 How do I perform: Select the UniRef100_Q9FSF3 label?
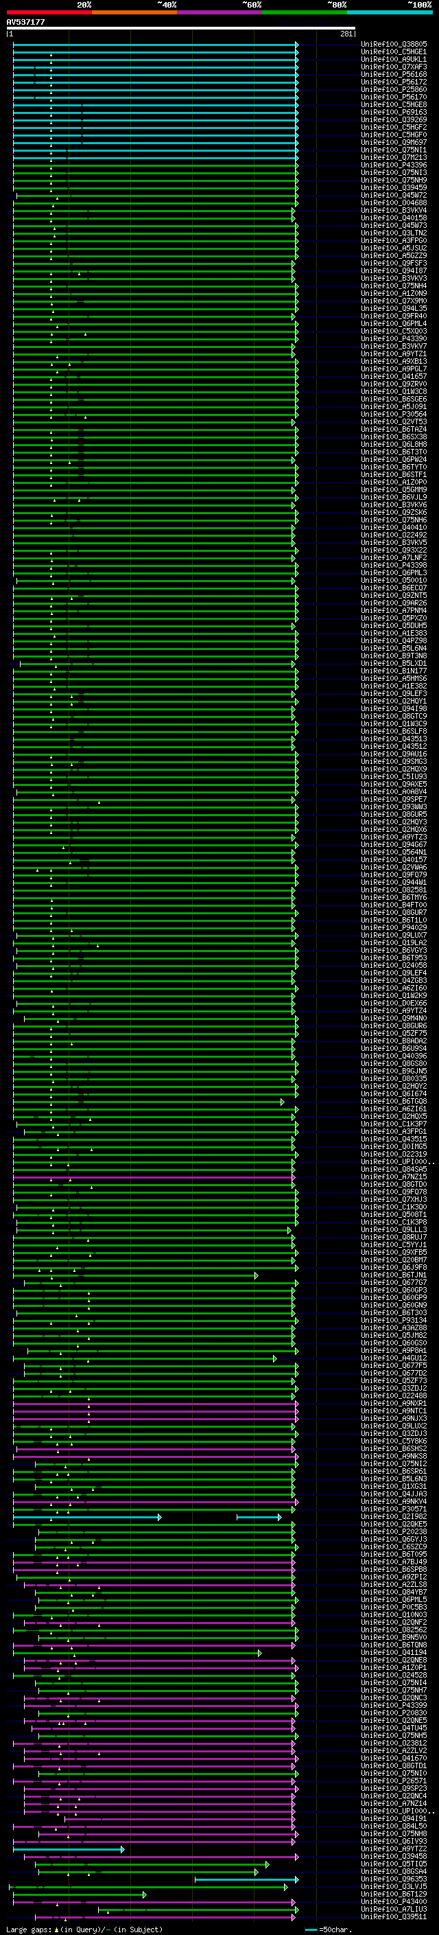(394, 264)
